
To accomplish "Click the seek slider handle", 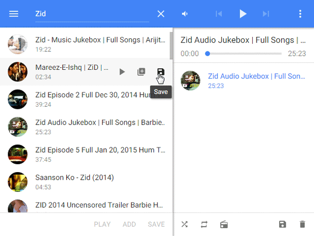I will coord(207,53).
